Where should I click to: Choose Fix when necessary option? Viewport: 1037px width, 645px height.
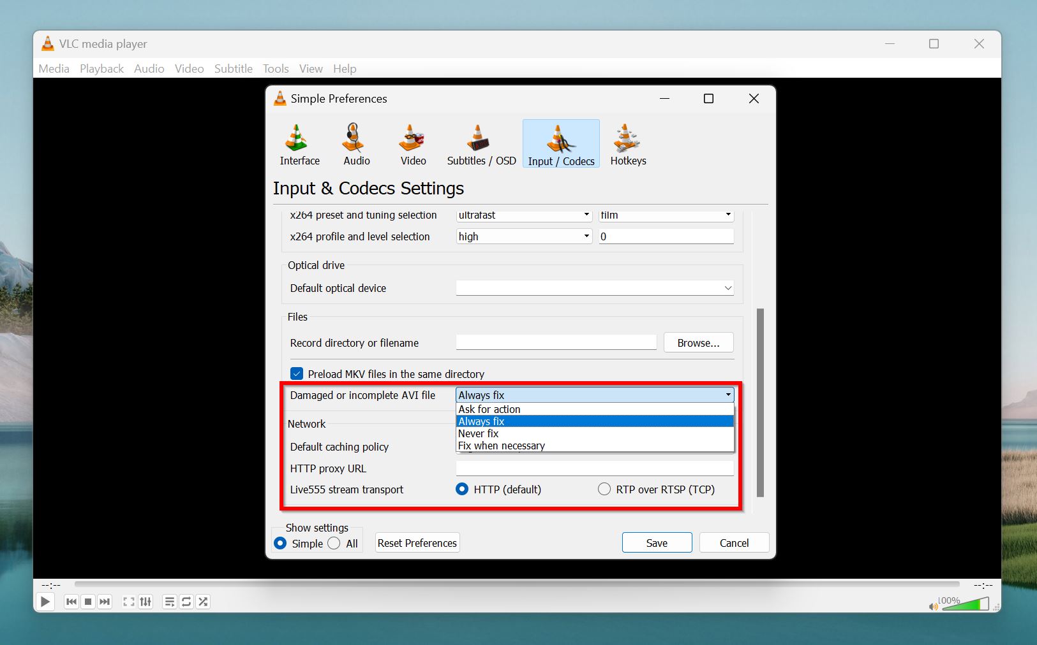[595, 446]
